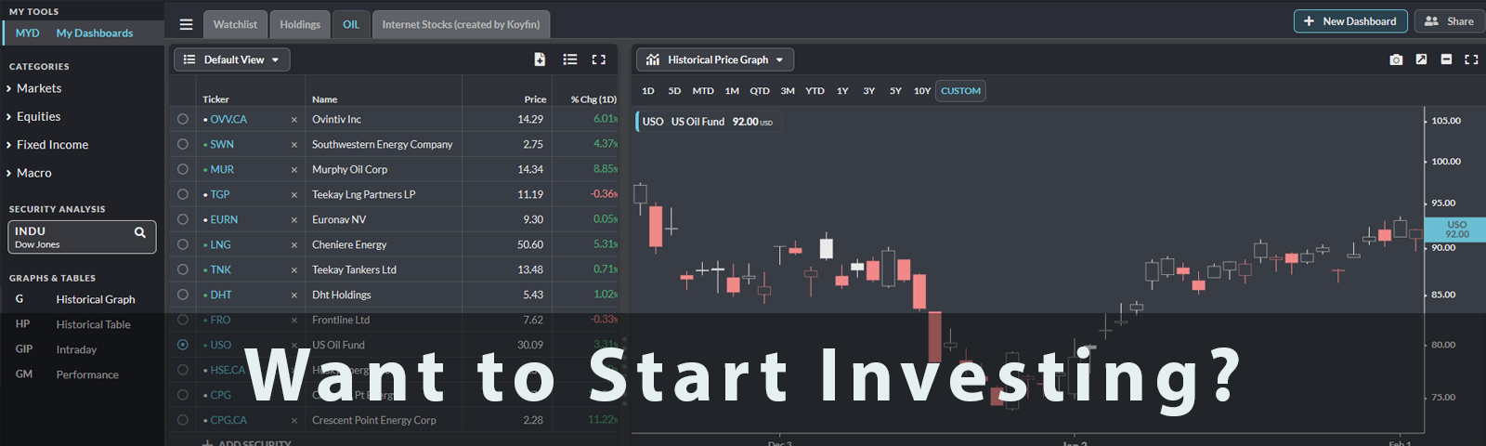Click the chart icon on Historical Price Graph dropdown
The width and height of the screenshot is (1486, 446).
click(x=653, y=59)
